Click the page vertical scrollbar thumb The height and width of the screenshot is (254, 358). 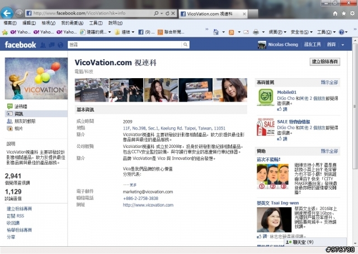tap(355, 106)
